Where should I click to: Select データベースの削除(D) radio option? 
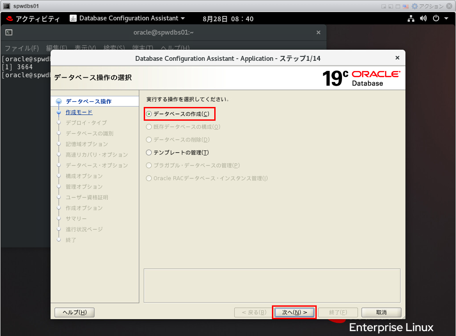coord(149,140)
